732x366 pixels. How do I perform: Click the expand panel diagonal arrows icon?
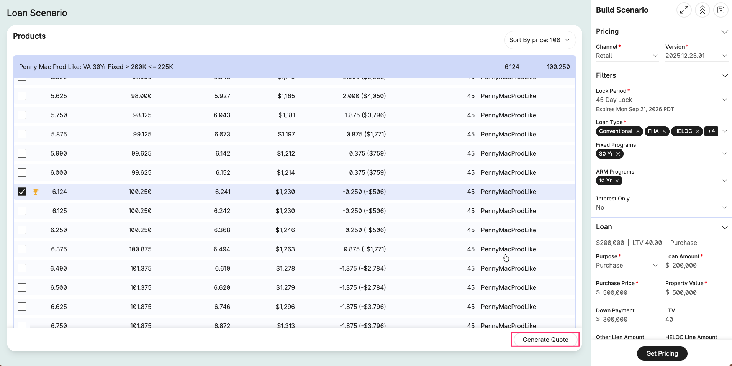684,10
